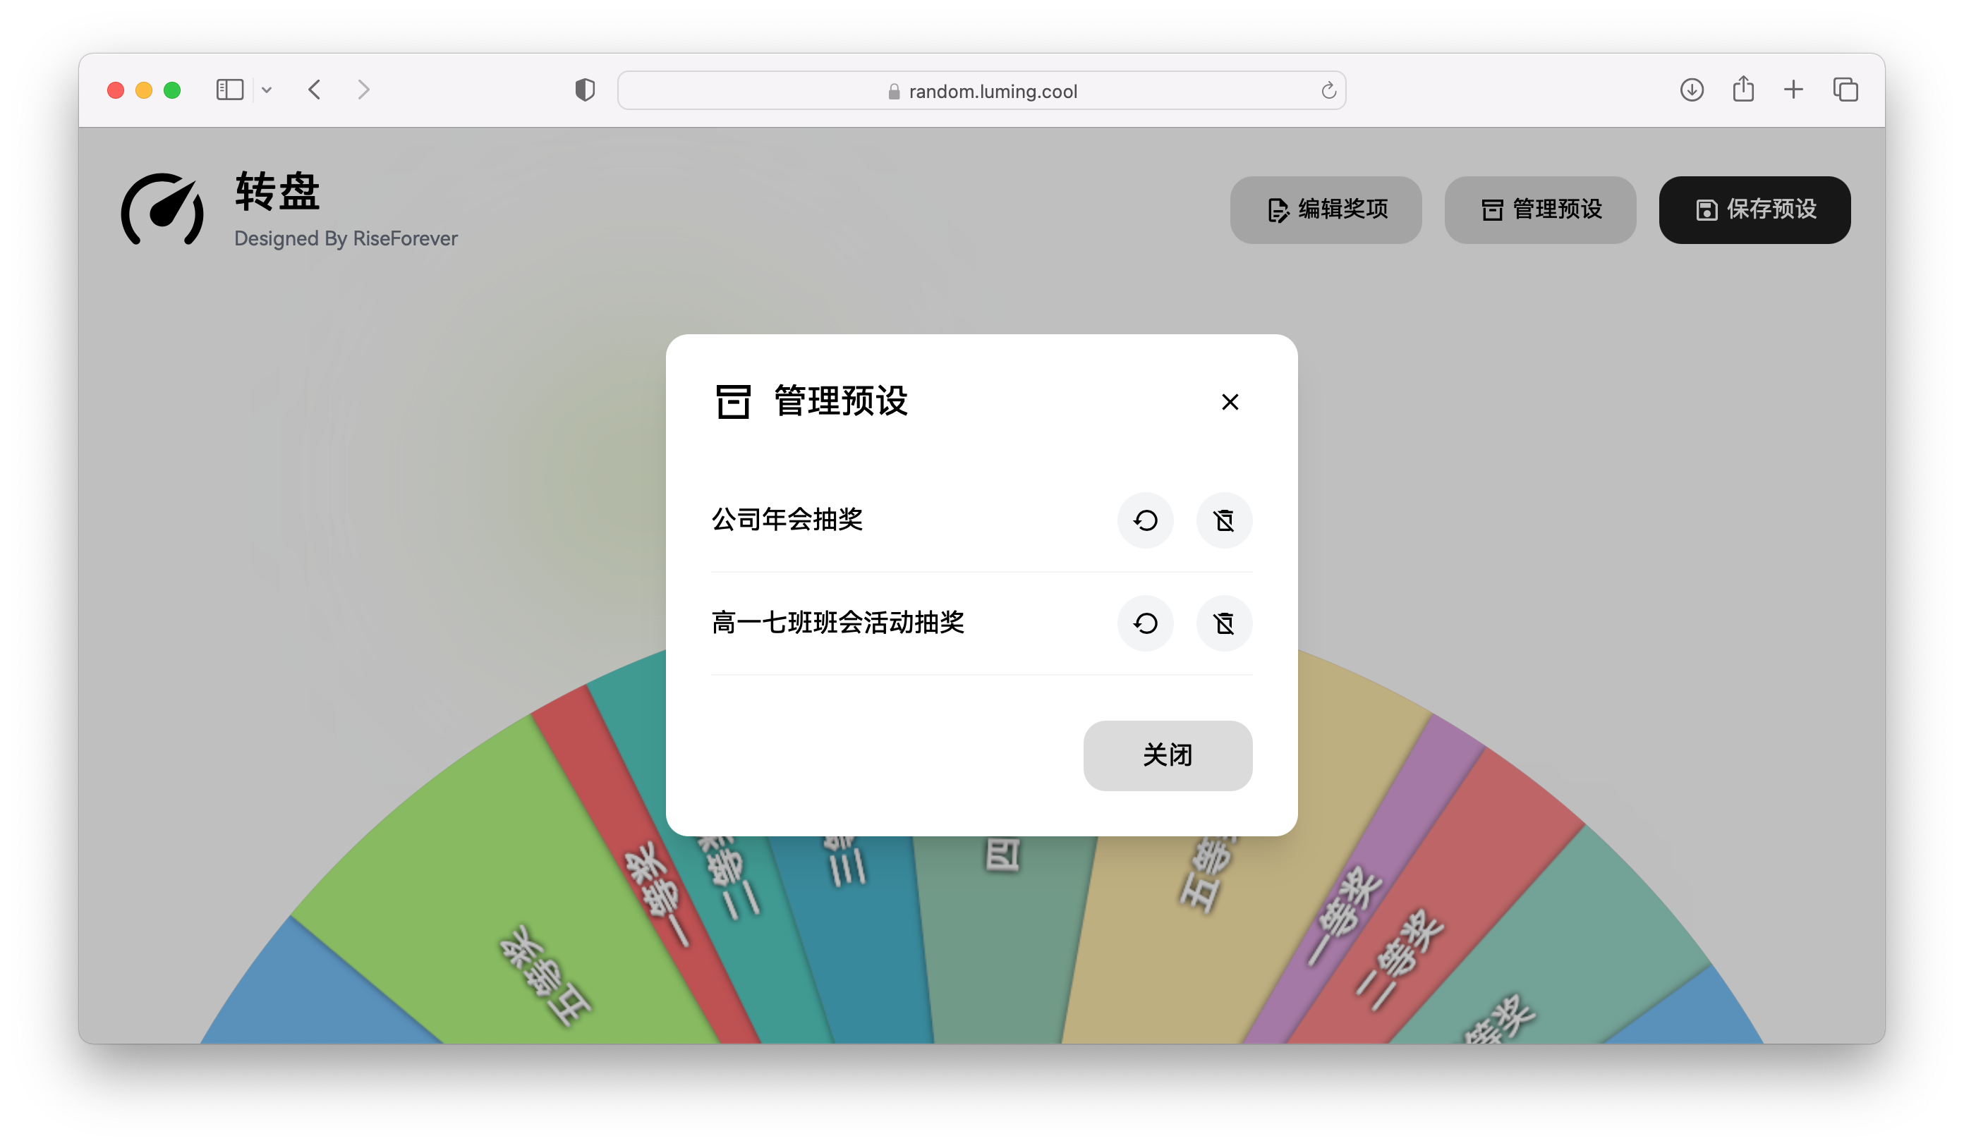The width and height of the screenshot is (1964, 1148).
Task: Focus the random.luming.cool address bar
Action: 981,91
